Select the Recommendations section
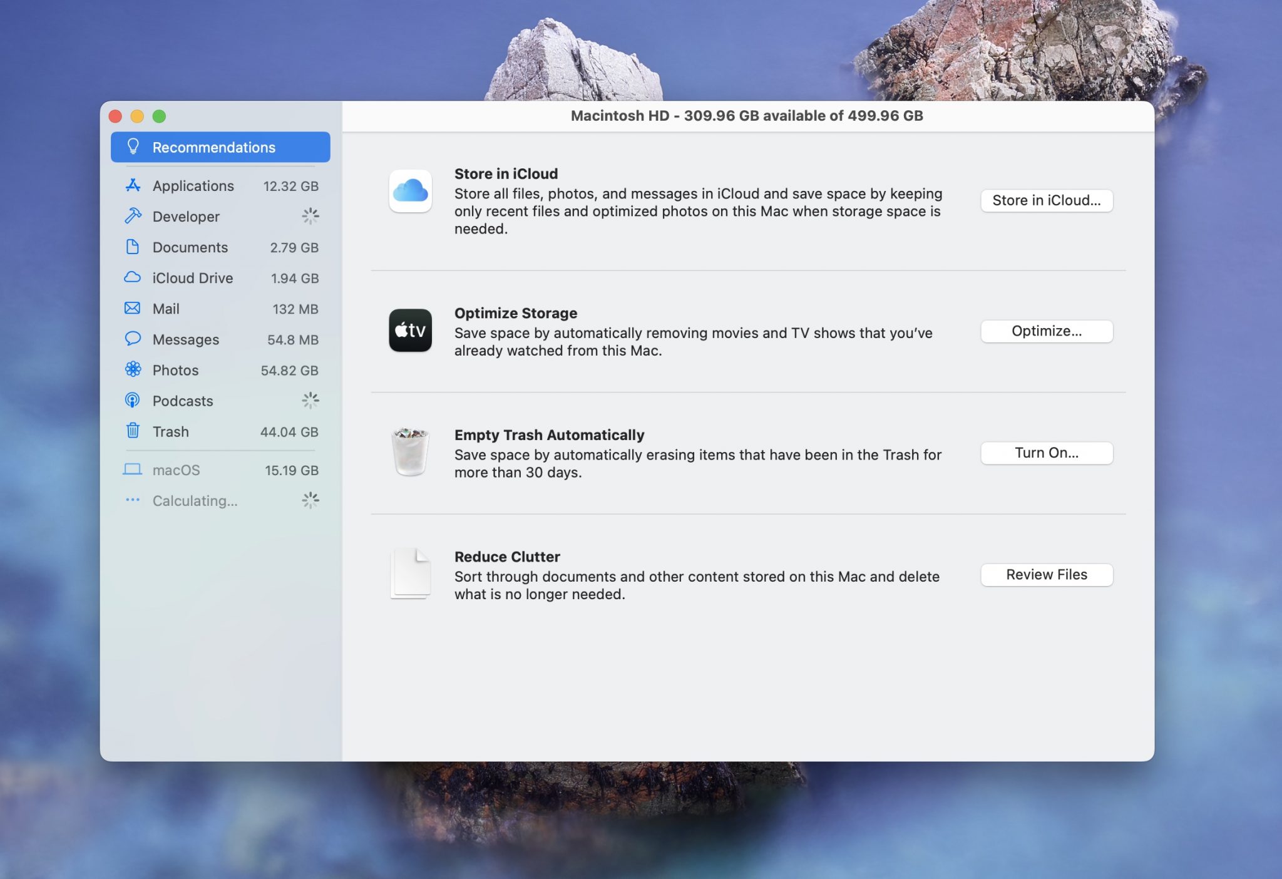Image resolution: width=1282 pixels, height=879 pixels. (x=219, y=146)
